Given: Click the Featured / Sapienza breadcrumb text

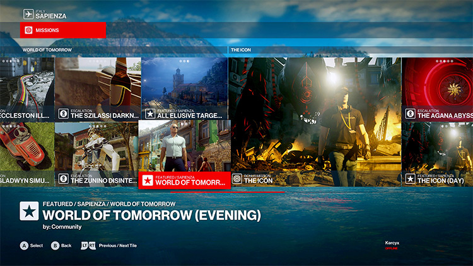Looking at the screenshot, I should (109, 204).
